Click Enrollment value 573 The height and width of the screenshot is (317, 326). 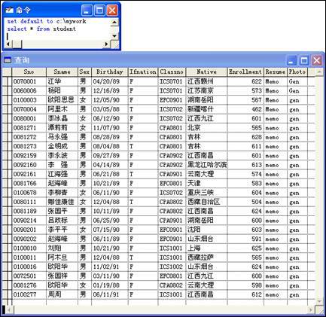tap(245, 90)
